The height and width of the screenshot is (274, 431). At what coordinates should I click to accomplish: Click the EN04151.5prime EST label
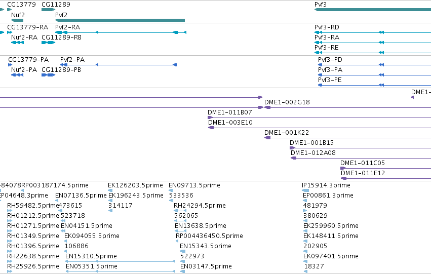click(87, 226)
